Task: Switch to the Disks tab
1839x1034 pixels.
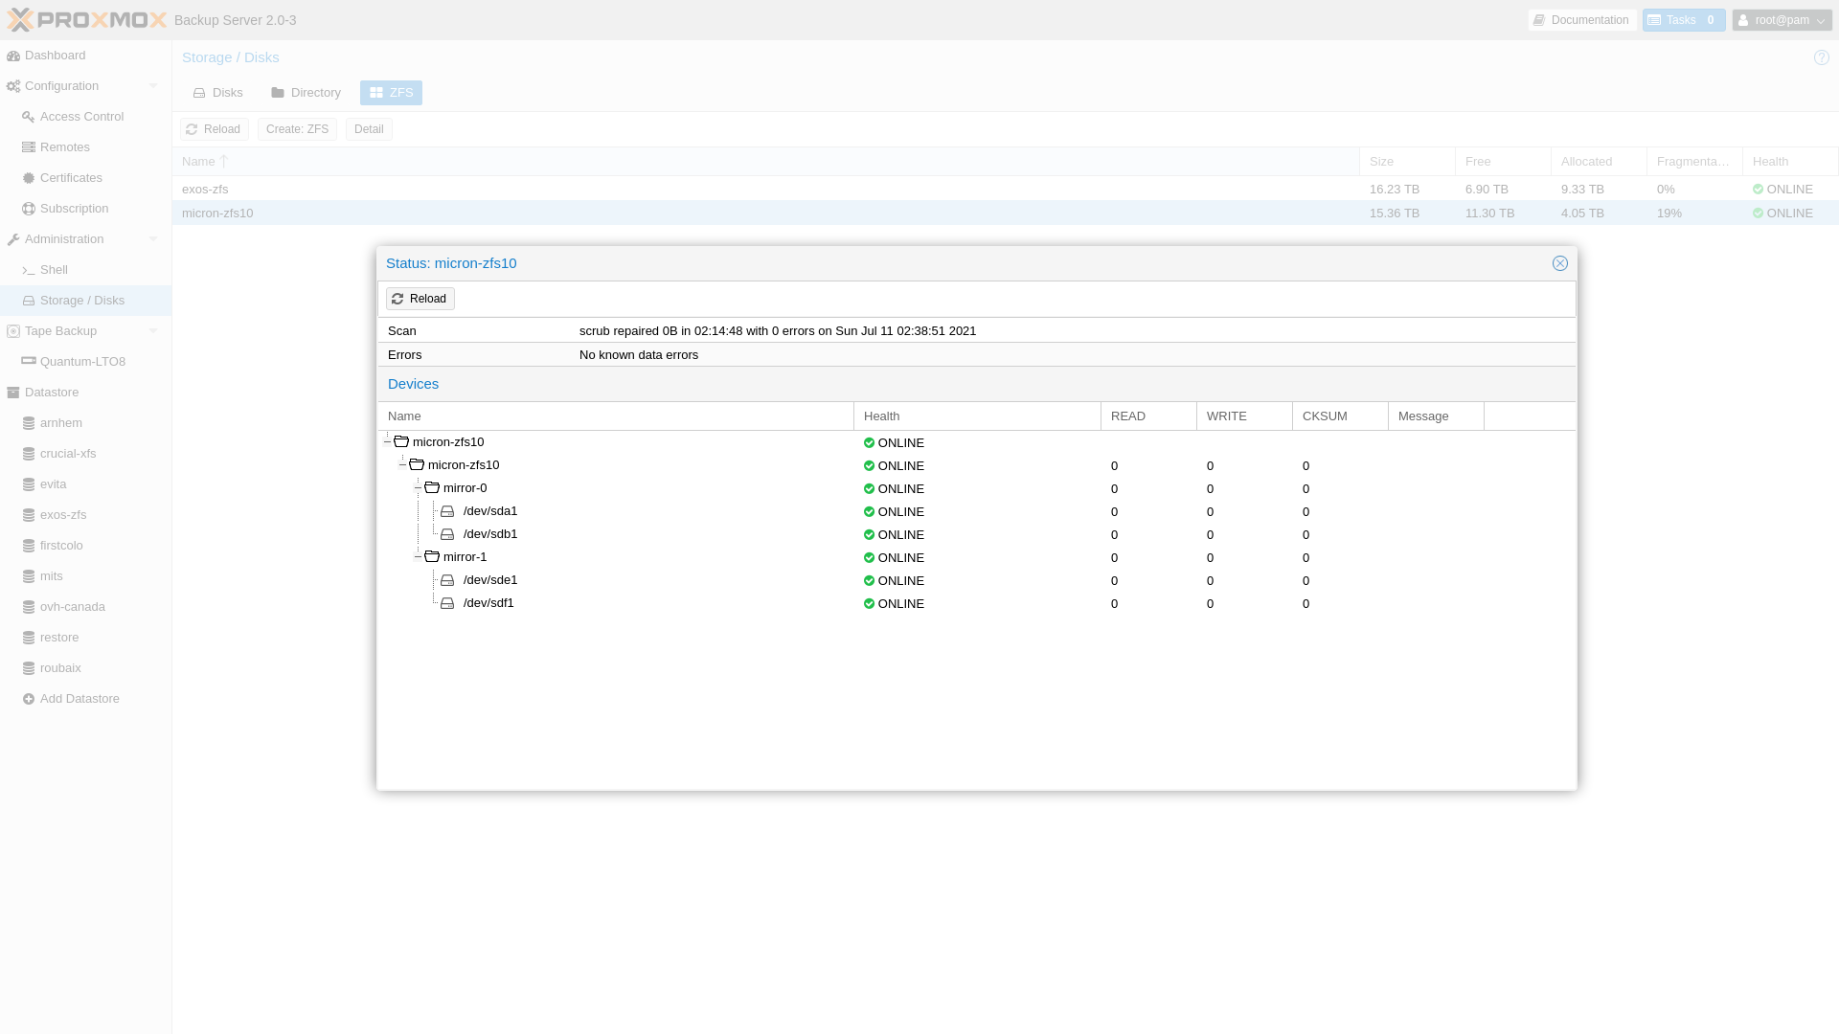Action: (x=218, y=93)
